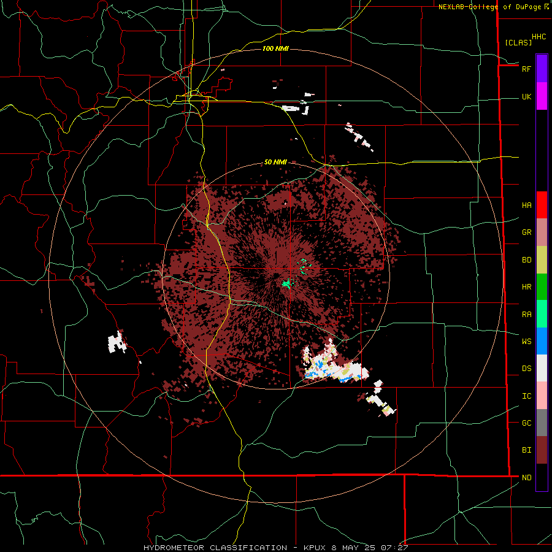Click the green rain echo at radar center

[287, 283]
